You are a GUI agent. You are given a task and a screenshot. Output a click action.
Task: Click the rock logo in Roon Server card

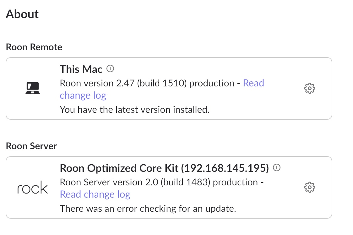[x=33, y=188]
